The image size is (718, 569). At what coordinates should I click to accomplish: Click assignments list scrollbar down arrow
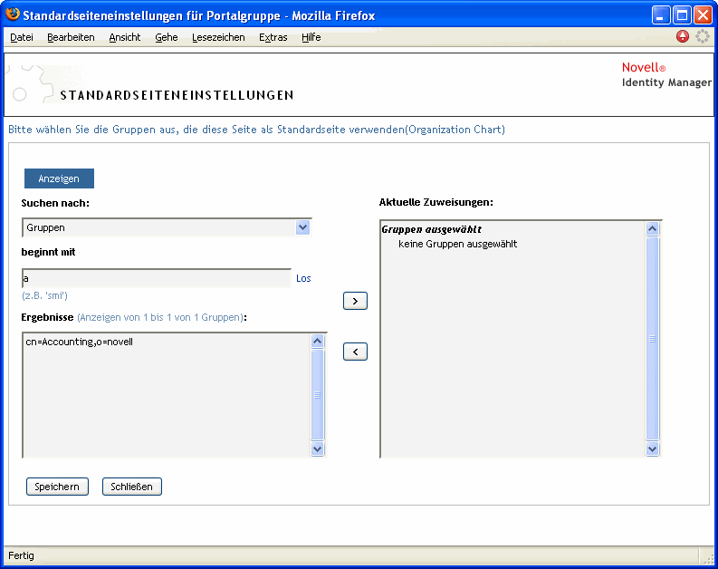point(653,449)
